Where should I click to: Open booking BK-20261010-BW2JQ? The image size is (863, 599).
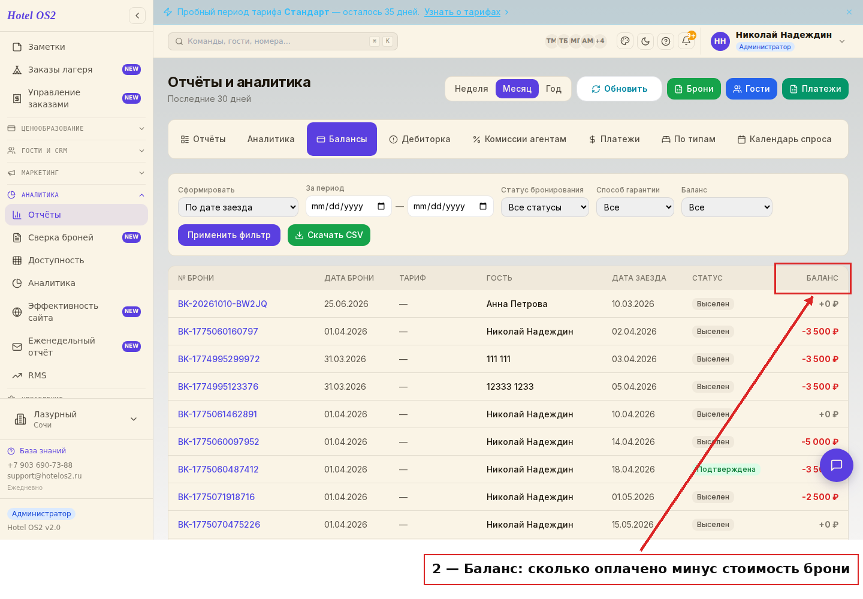pyautogui.click(x=222, y=304)
